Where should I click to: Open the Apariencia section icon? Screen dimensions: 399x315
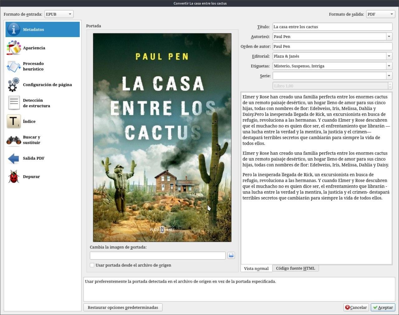tap(13, 48)
